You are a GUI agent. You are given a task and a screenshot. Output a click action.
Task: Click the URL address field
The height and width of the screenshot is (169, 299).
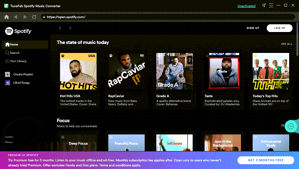tap(168, 17)
